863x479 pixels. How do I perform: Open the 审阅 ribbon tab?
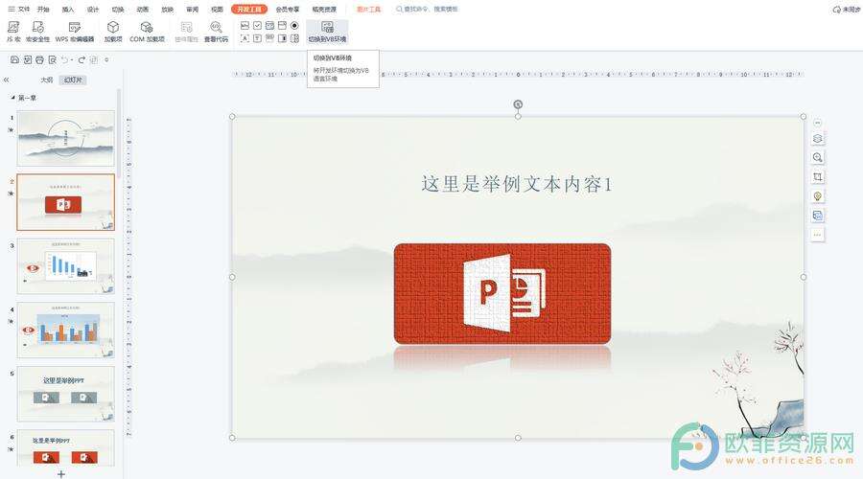192,10
